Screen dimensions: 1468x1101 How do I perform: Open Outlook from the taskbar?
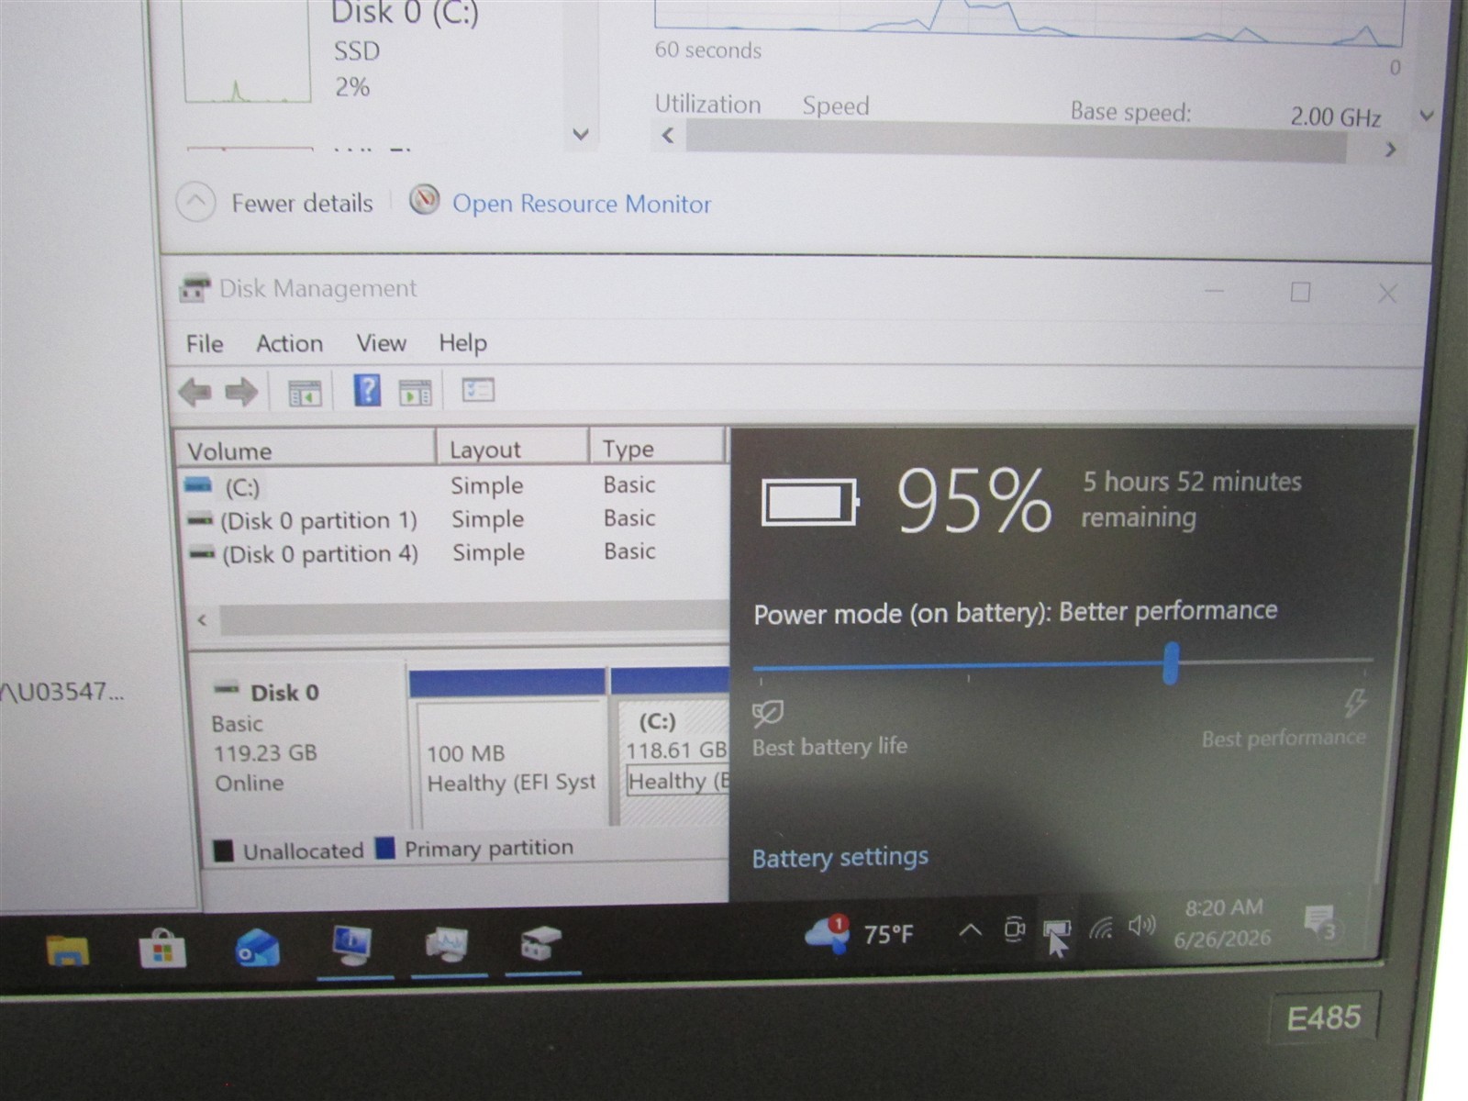258,947
